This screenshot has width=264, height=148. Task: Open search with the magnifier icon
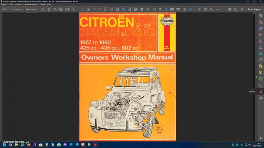(x=73, y=9)
